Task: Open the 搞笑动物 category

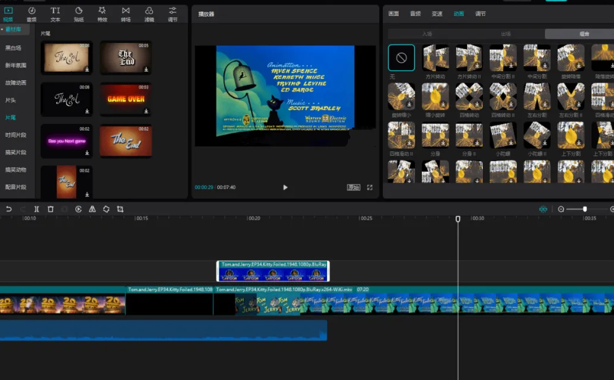Action: 16,169
